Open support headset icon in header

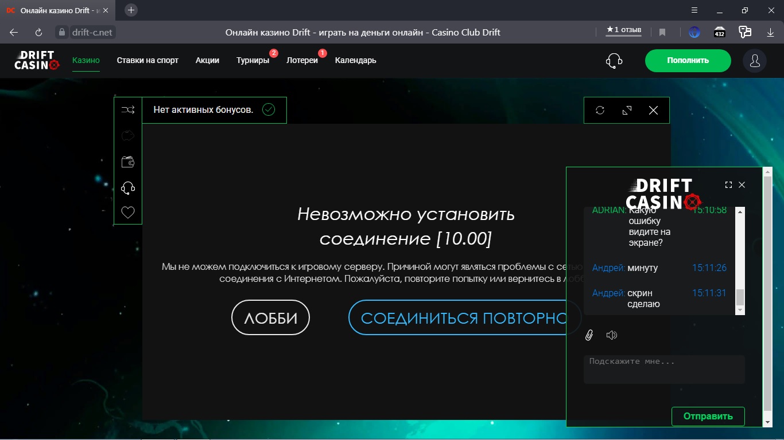click(614, 60)
